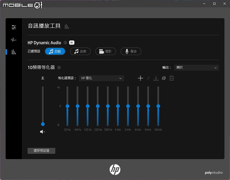Click the 2 kHz band slider handle

point(128,106)
